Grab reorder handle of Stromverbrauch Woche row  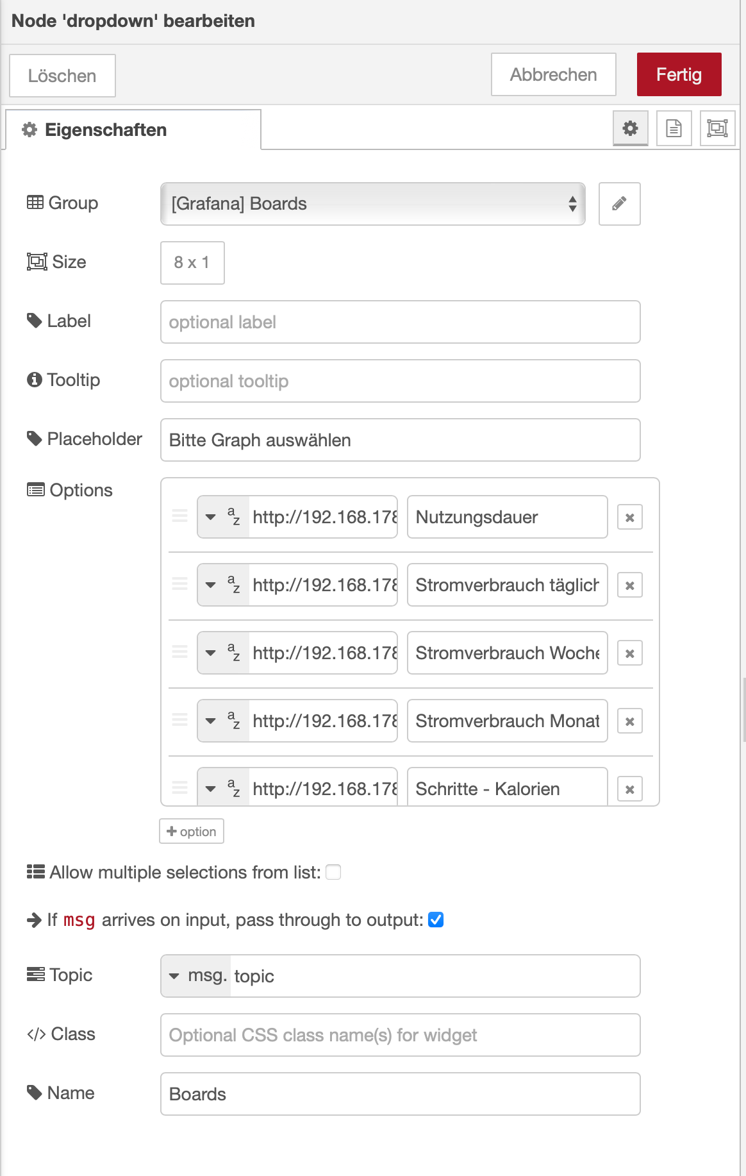pyautogui.click(x=180, y=652)
